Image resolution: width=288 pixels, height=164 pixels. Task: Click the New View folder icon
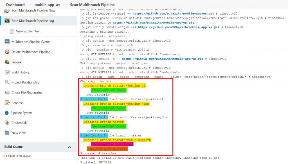pyautogui.click(x=7, y=133)
